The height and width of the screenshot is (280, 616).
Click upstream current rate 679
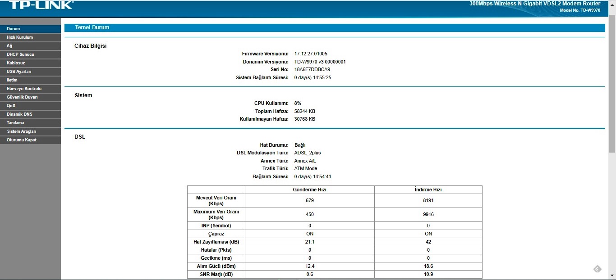[310, 201]
